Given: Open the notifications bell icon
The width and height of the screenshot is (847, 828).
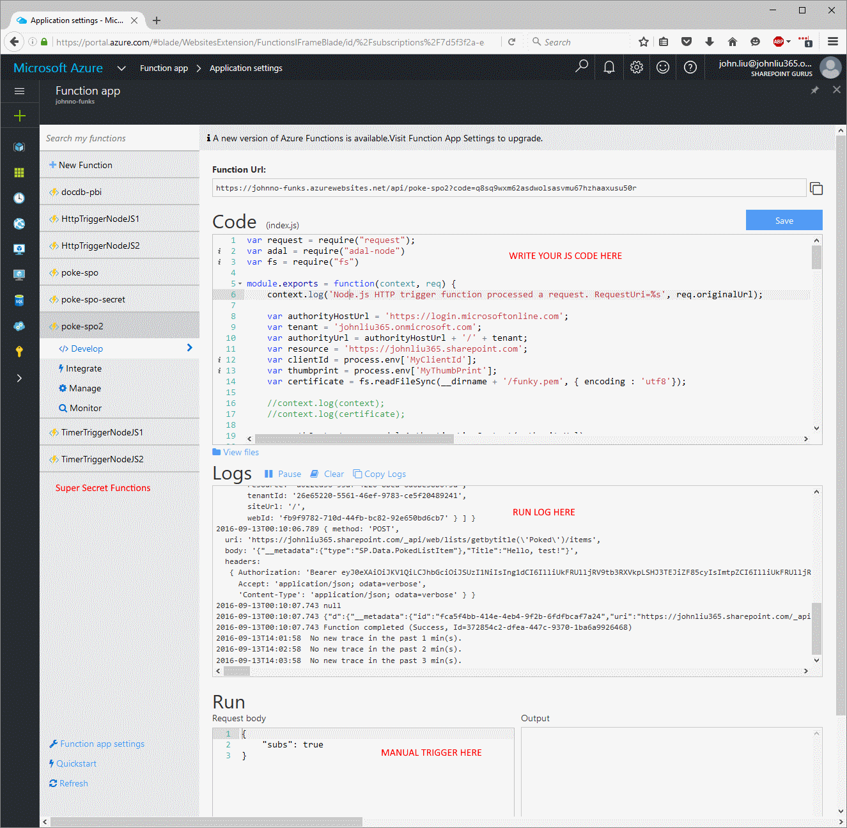Looking at the screenshot, I should [x=609, y=67].
